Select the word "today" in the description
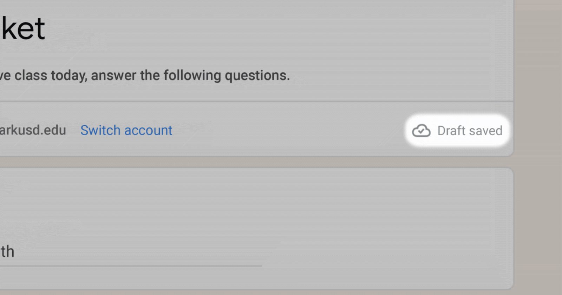 tap(69, 76)
